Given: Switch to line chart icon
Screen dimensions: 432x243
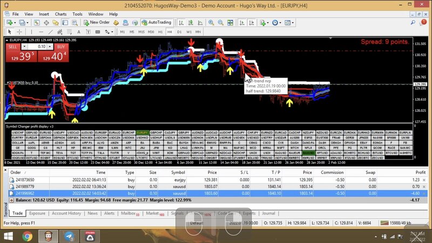Looking at the screenshot, I should (200, 23).
